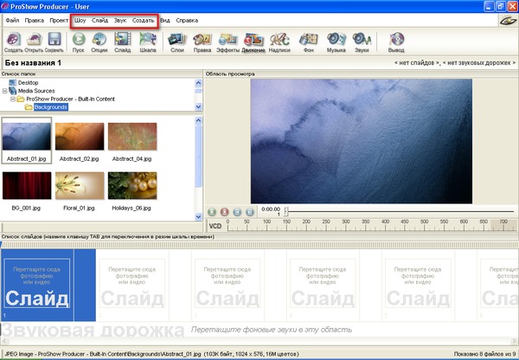Open the Шоу menu

[x=80, y=21]
